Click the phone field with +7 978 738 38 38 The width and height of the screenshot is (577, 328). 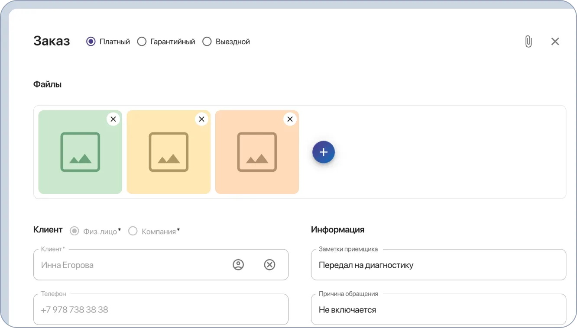pyautogui.click(x=130, y=309)
